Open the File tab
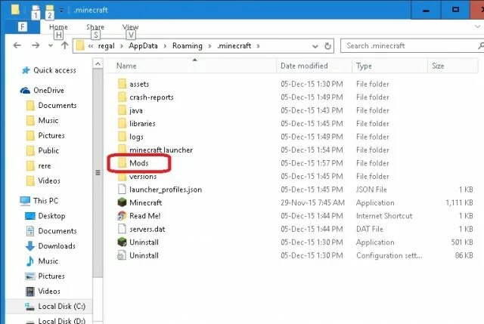The width and height of the screenshot is (484, 324). (23, 27)
